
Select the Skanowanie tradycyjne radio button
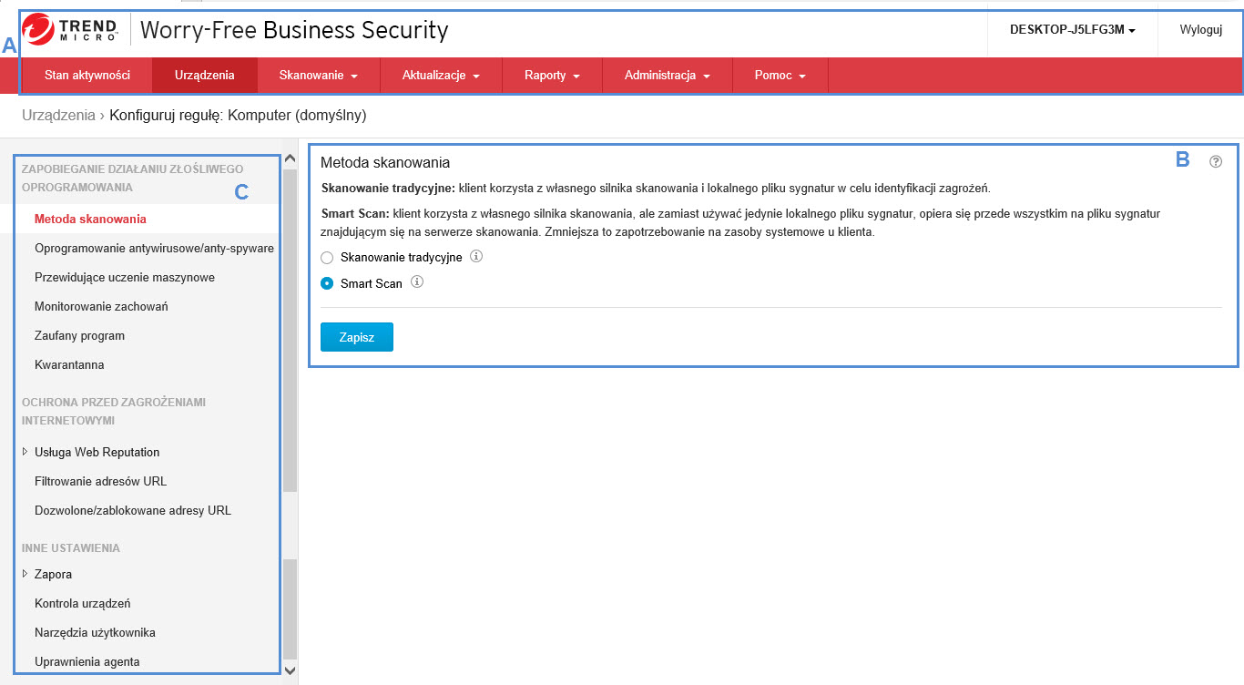[x=328, y=258]
